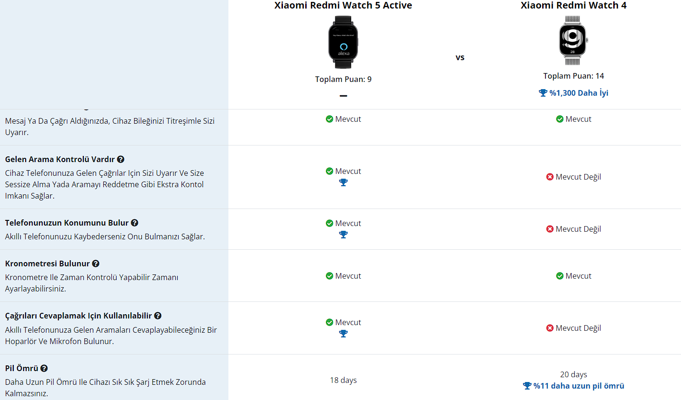Open help tooltip for Kronometresi Bulunur
The width and height of the screenshot is (681, 400).
pyautogui.click(x=96, y=264)
